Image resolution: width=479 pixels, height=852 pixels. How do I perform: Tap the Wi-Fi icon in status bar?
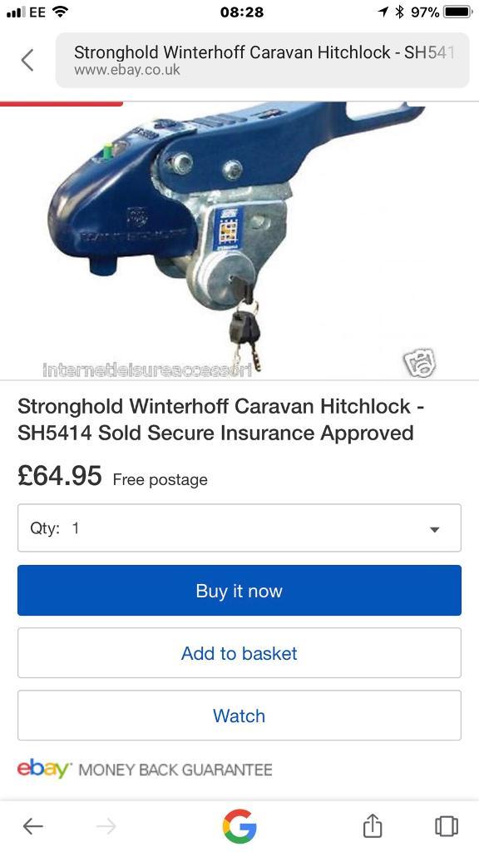60,12
